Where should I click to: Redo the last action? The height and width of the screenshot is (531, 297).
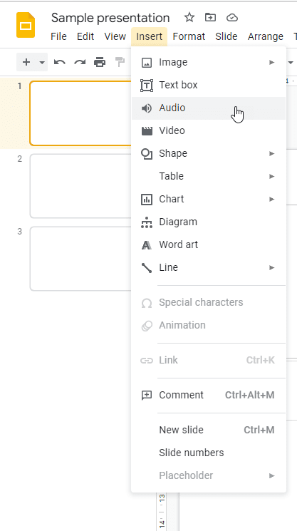point(80,62)
